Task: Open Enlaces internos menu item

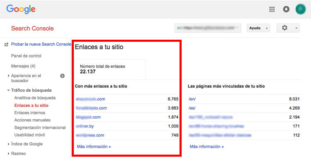Action: (x=30, y=113)
